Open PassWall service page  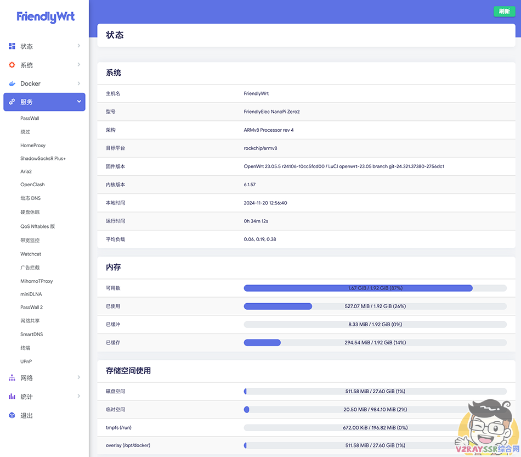point(30,118)
